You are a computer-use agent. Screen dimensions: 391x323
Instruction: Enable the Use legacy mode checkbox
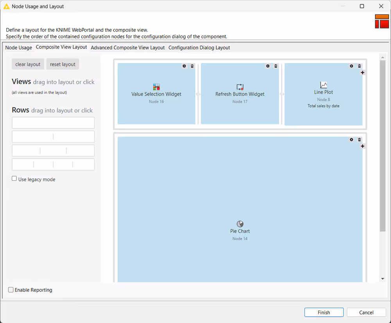point(14,178)
